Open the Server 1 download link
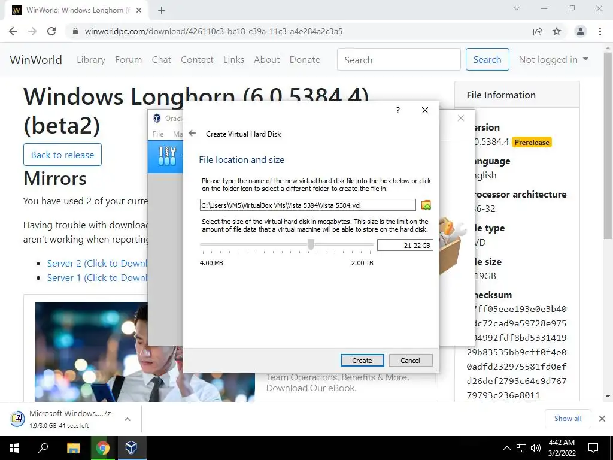Image resolution: width=613 pixels, height=460 pixels. [x=97, y=278]
